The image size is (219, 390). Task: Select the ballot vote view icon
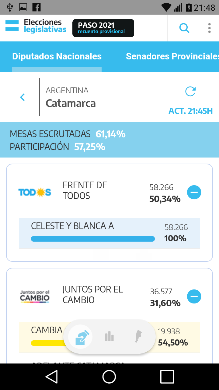click(80, 337)
